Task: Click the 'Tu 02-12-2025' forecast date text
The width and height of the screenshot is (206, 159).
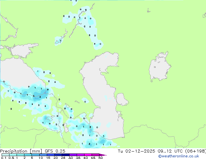Action: (136, 151)
